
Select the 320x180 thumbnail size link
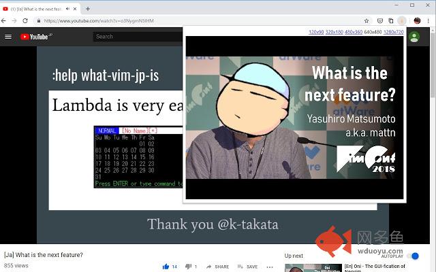click(x=334, y=32)
